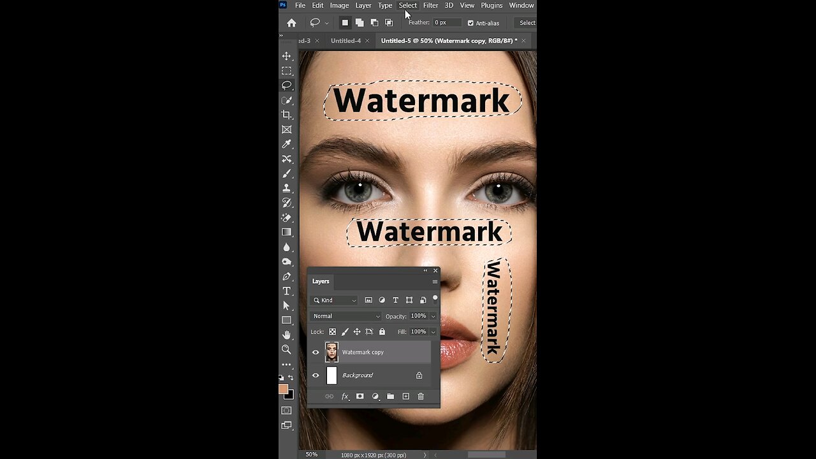816x459 pixels.
Task: Hide the Watermark copy layer
Action: 316,352
